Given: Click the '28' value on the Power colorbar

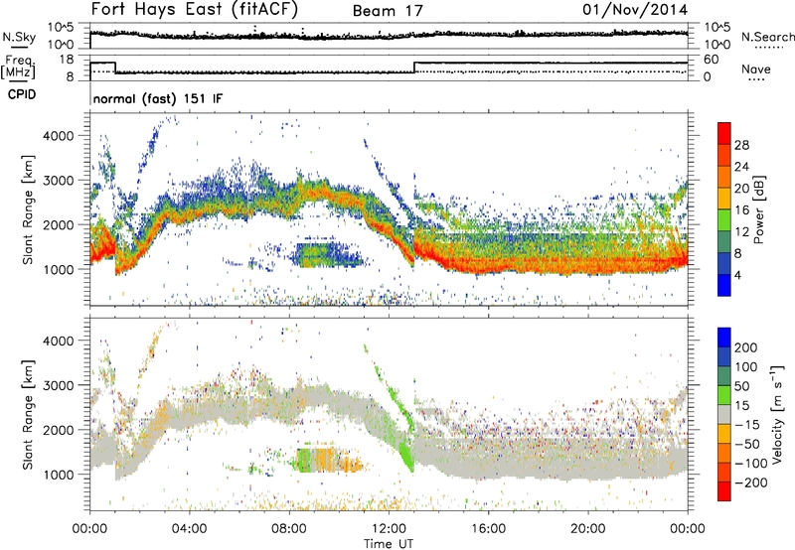Looking at the screenshot, I should click(741, 145).
